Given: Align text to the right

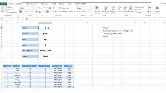Looking at the screenshot, I should click(50, 12).
